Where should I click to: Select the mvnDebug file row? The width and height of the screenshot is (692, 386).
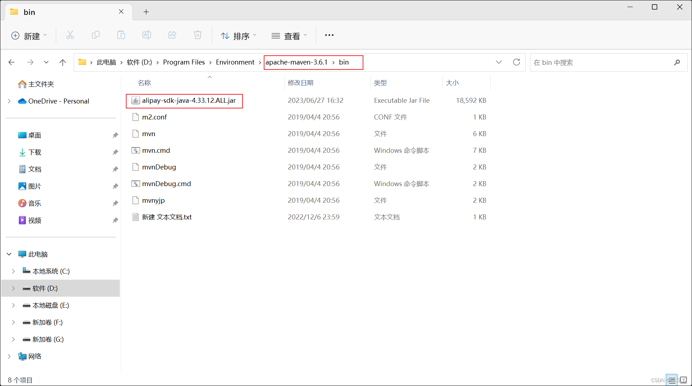308,167
